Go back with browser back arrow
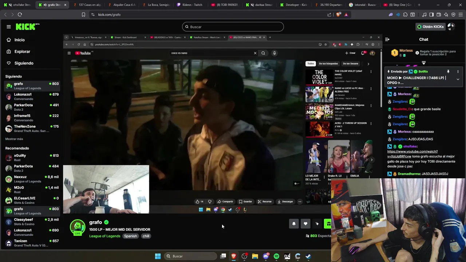The width and height of the screenshot is (466, 262). [x=5, y=15]
